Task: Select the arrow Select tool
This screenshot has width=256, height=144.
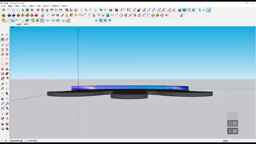Action: click(2, 35)
